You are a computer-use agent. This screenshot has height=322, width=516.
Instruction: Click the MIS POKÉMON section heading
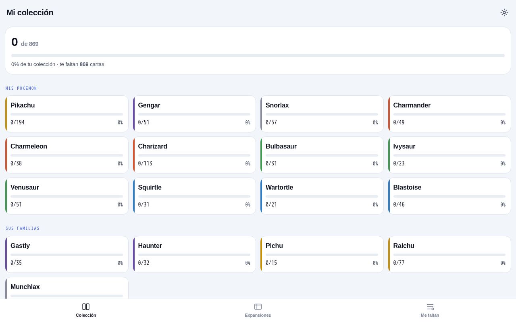(21, 89)
